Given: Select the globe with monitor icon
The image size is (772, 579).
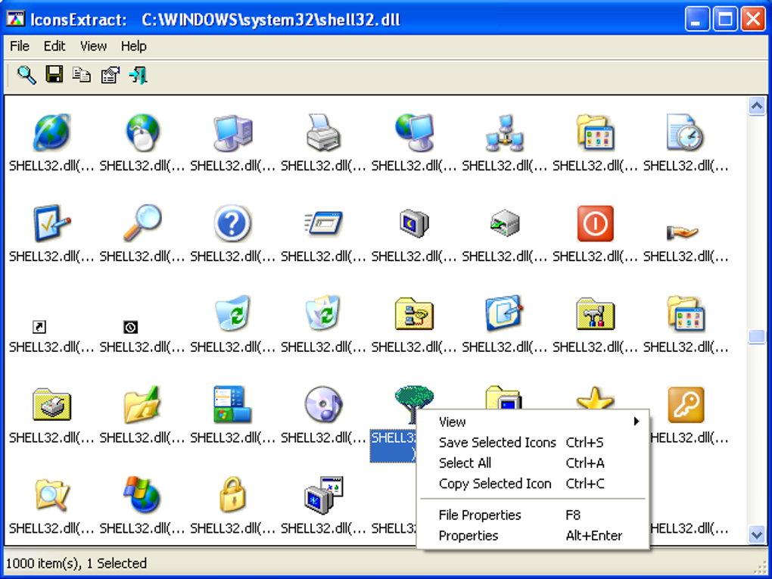Looking at the screenshot, I should coord(414,132).
